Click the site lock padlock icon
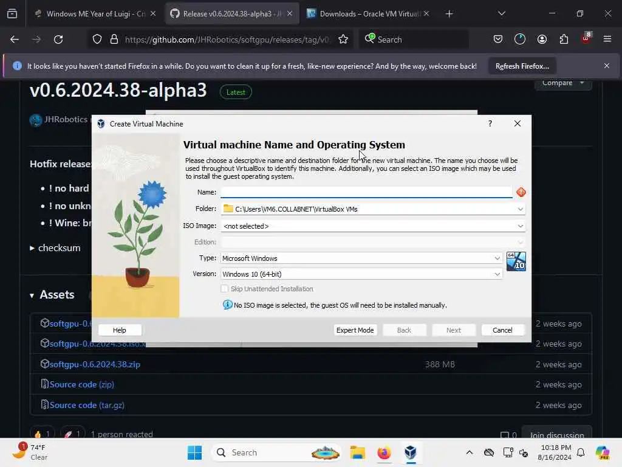The image size is (622, 467). tap(114, 40)
